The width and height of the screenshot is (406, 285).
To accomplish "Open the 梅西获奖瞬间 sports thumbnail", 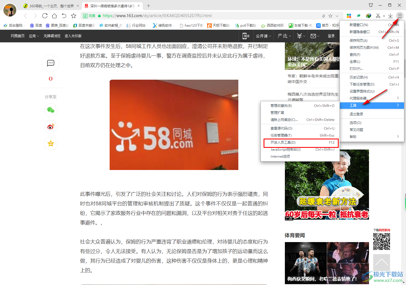I will [327, 263].
